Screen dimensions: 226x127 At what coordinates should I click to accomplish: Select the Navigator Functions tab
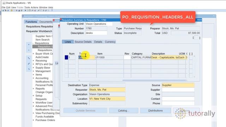[x=31, y=22]
